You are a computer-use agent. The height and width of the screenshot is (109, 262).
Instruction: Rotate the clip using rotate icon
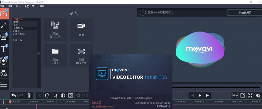(x=47, y=95)
